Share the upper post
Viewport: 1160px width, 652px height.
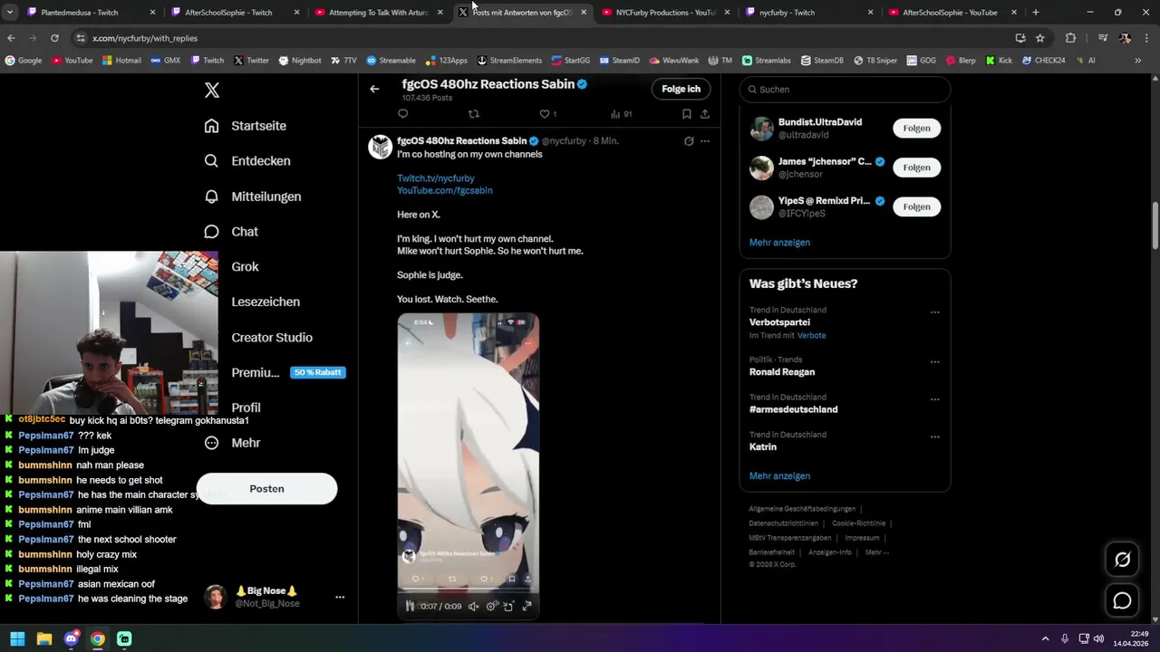[704, 114]
